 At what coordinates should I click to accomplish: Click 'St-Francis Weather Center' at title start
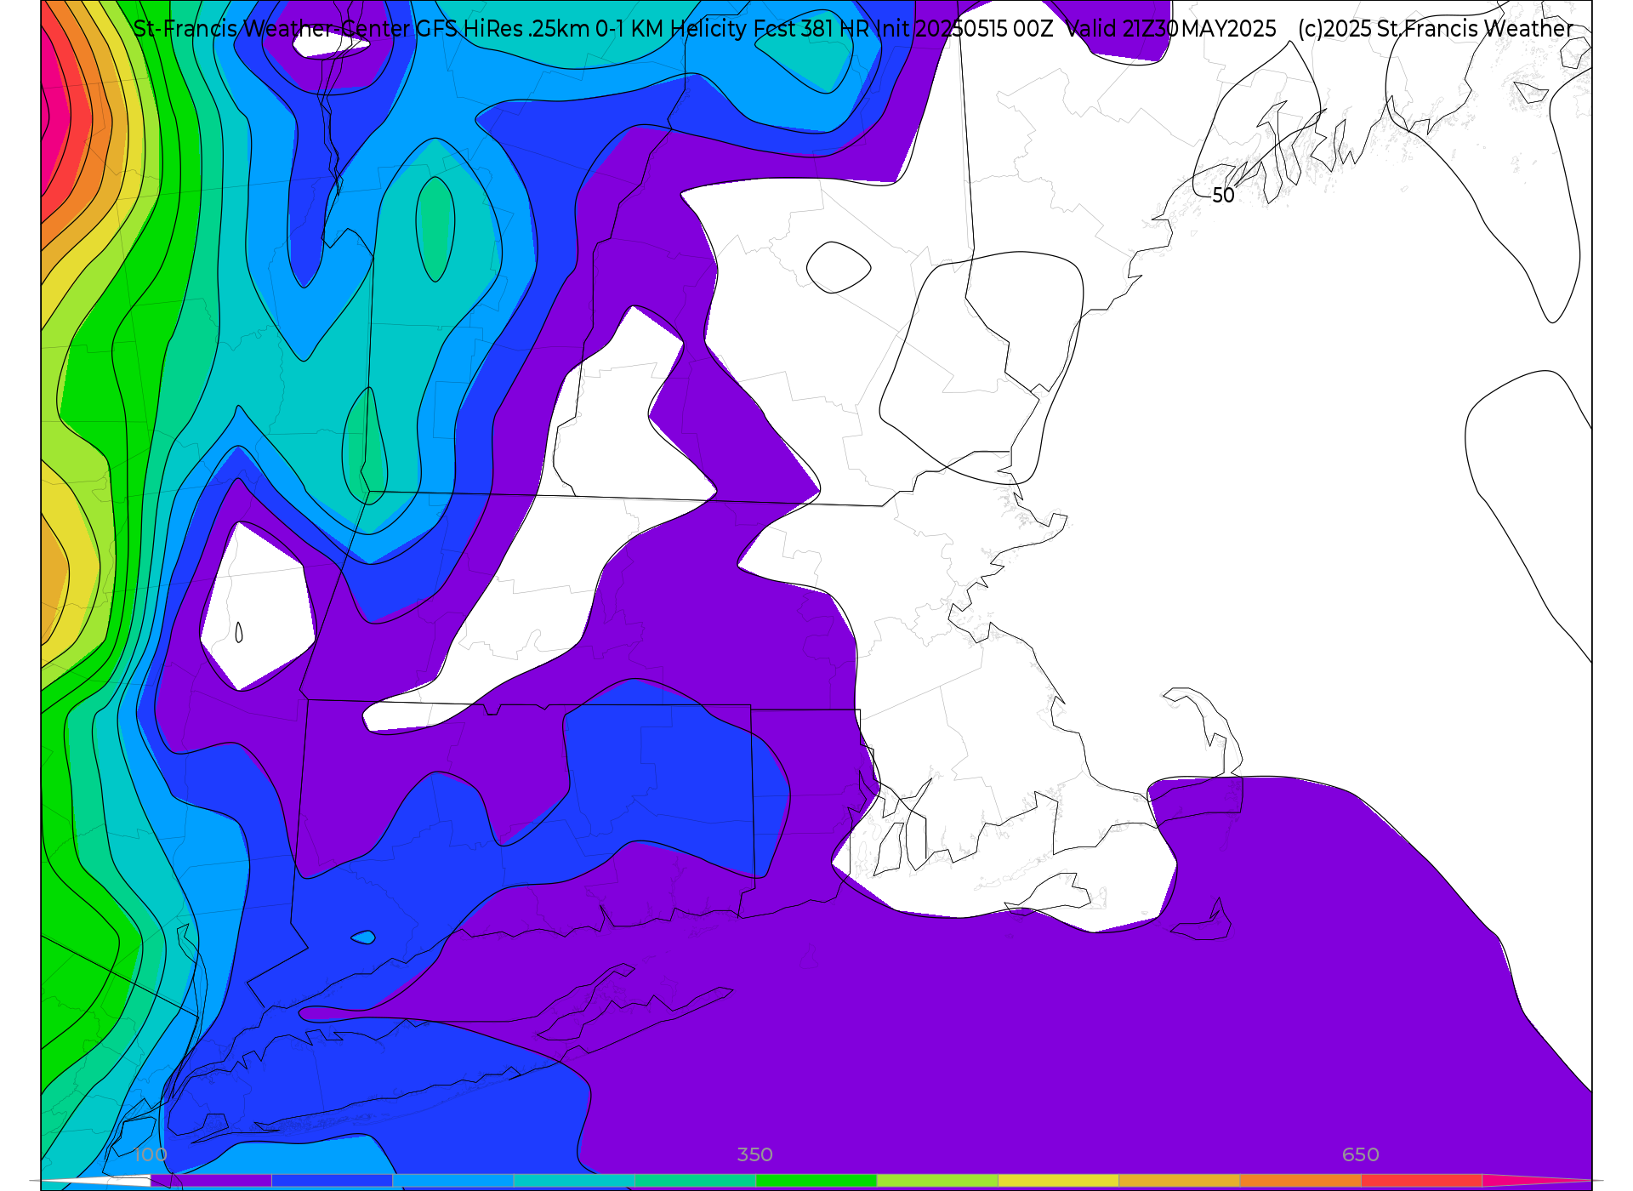271,29
